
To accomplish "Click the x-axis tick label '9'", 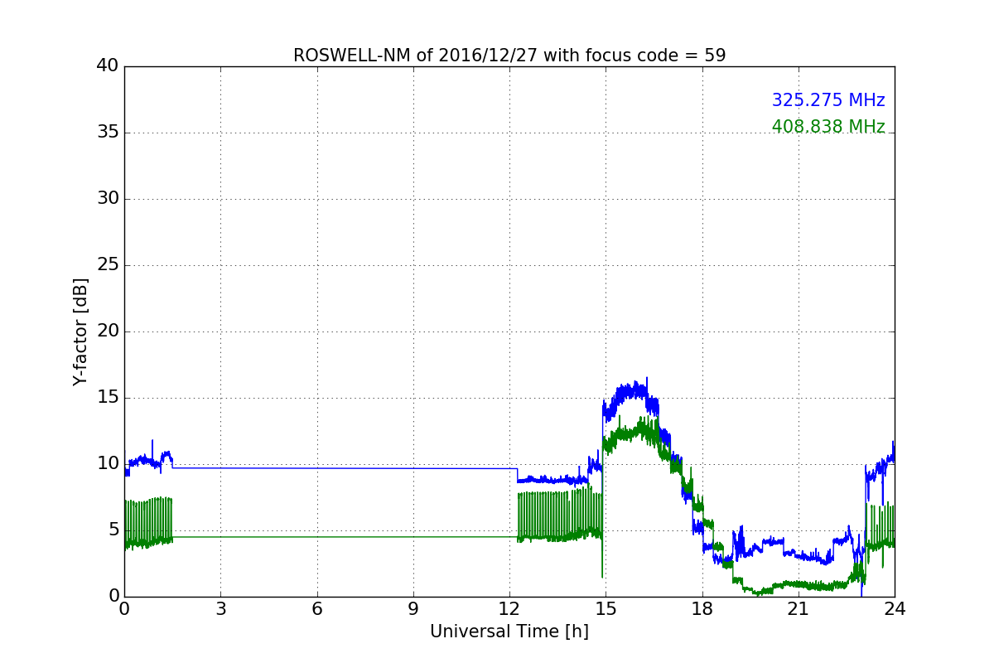I will pyautogui.click(x=413, y=609).
